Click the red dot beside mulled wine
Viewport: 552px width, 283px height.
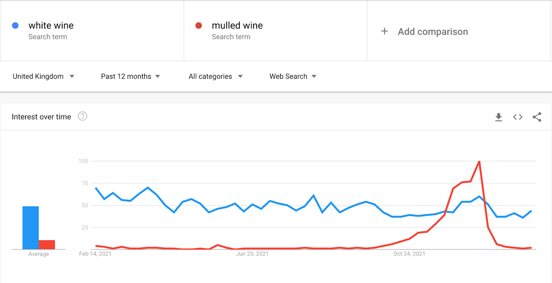point(198,25)
